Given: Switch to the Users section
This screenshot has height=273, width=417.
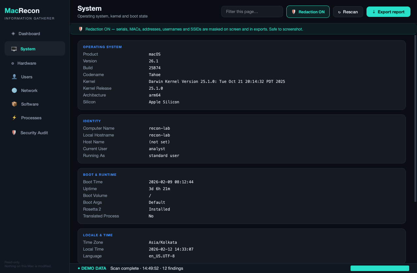Looking at the screenshot, I should click(x=35, y=77).
